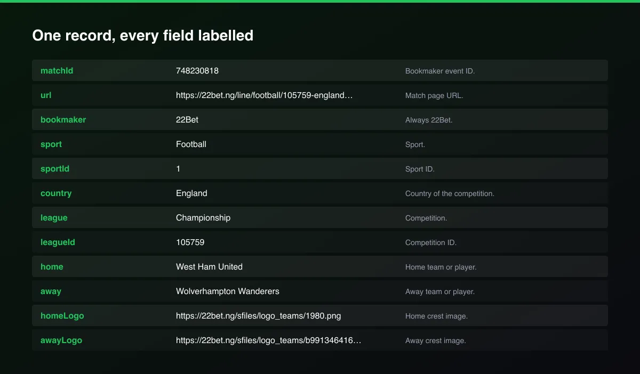Click the value 'Championship'
The width and height of the screenshot is (640, 374).
click(203, 217)
